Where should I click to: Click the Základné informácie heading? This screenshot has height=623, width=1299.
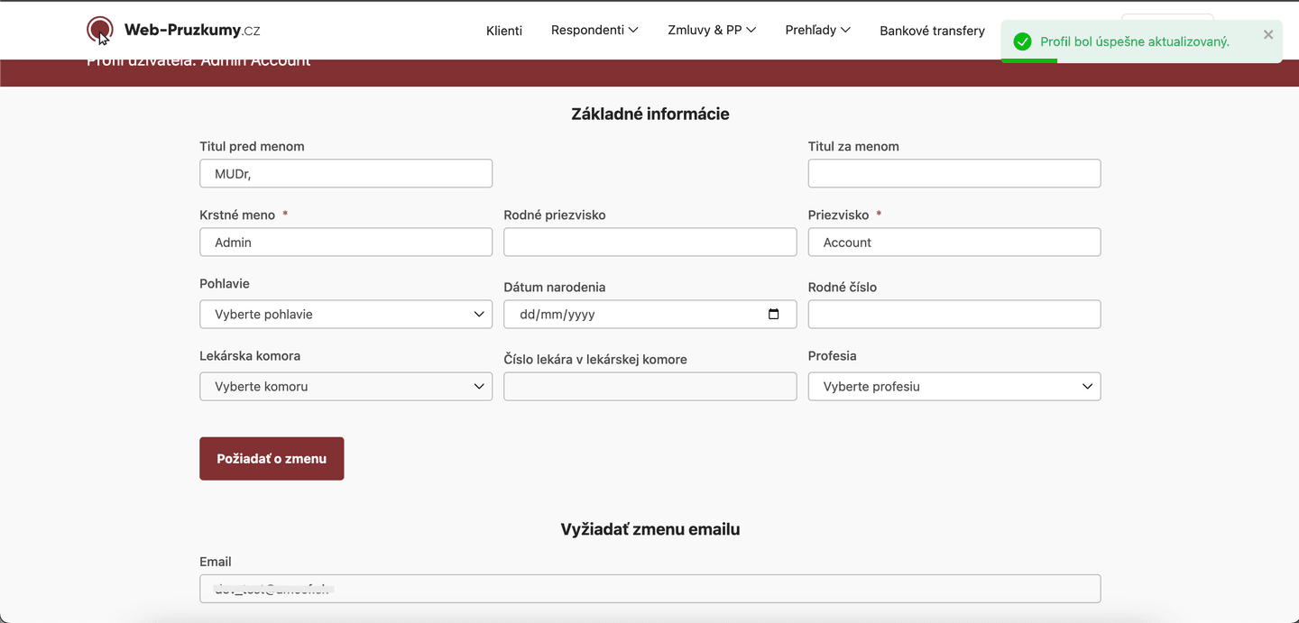pyautogui.click(x=650, y=115)
